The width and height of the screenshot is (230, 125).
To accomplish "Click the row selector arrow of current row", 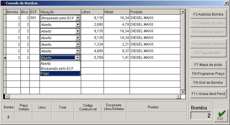I will pos(5,58).
